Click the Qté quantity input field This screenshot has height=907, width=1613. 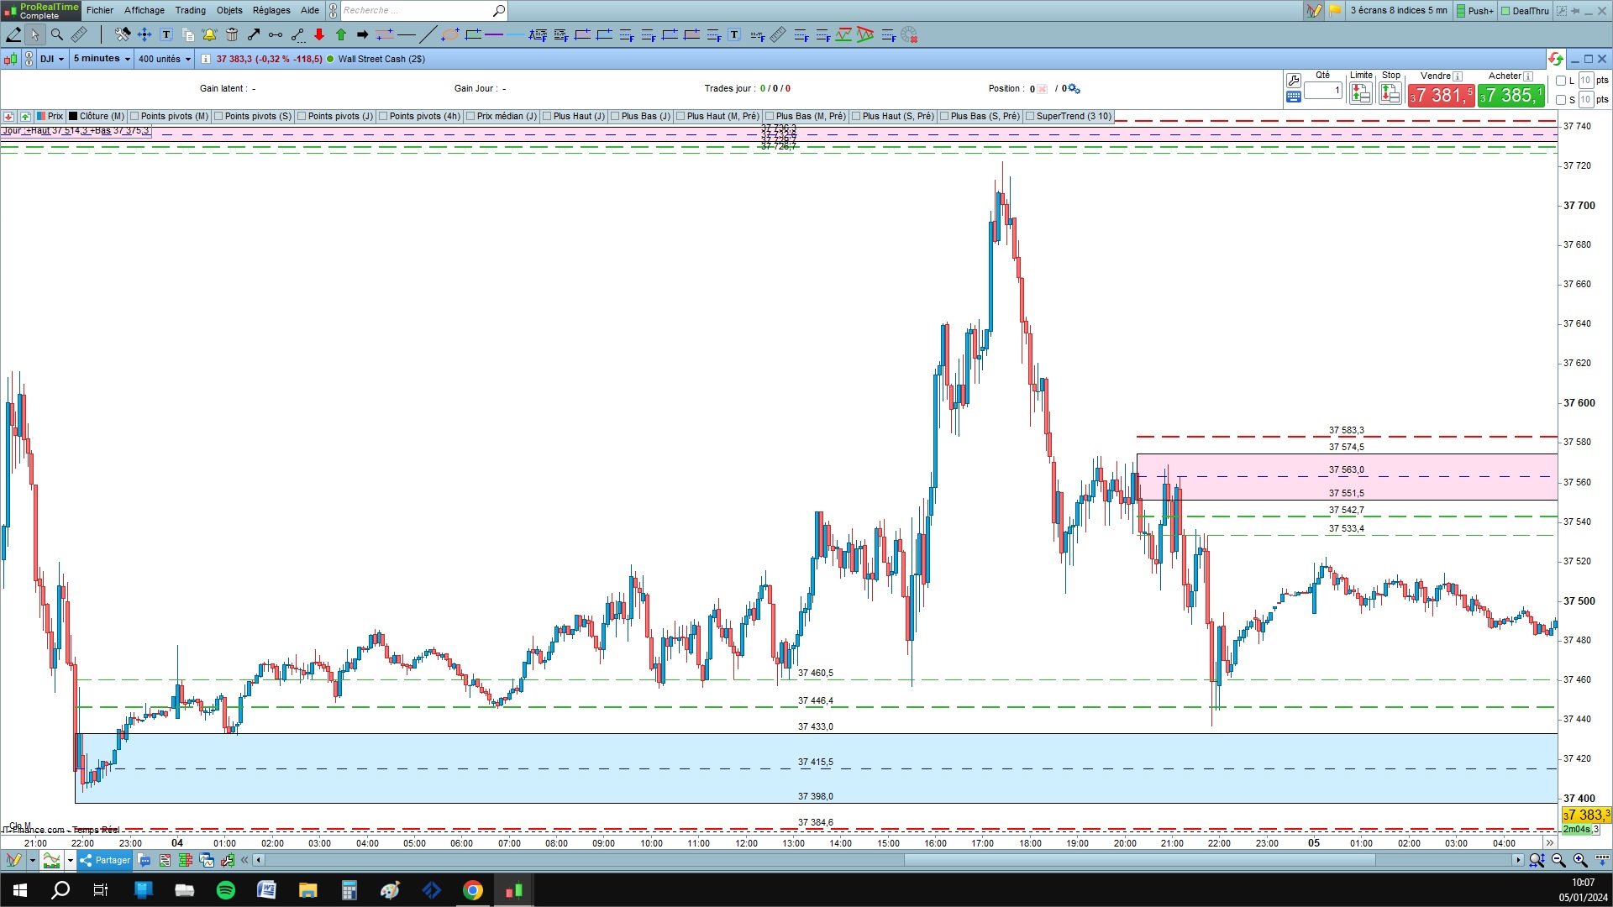(x=1323, y=90)
